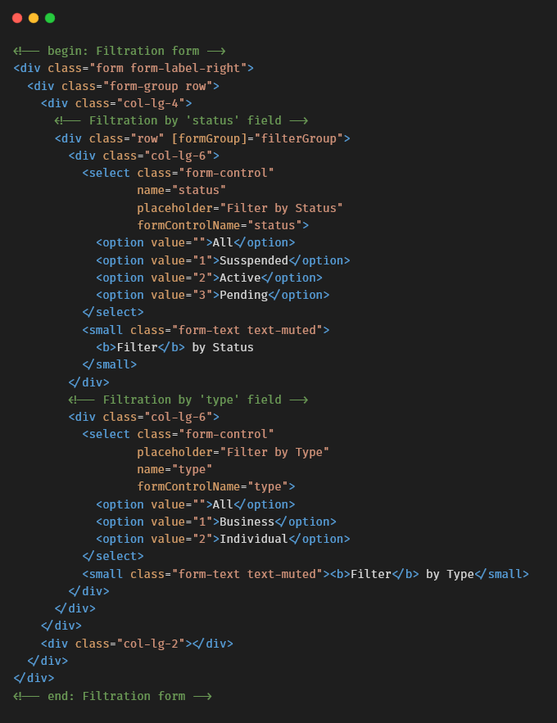Click the 'by Status' text after bold tag

click(x=223, y=347)
